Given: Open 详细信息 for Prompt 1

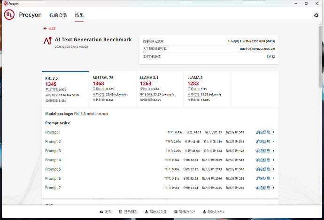Looking at the screenshot, I should point(263,132).
